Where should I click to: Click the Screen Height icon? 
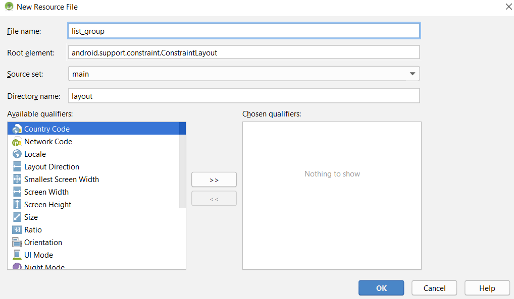(17, 204)
